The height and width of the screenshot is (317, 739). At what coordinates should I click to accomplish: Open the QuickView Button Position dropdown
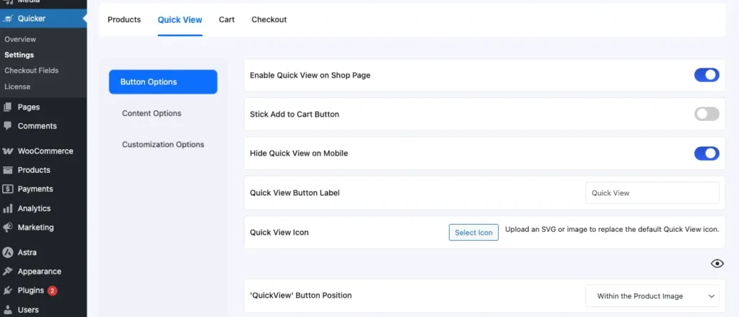(x=652, y=296)
